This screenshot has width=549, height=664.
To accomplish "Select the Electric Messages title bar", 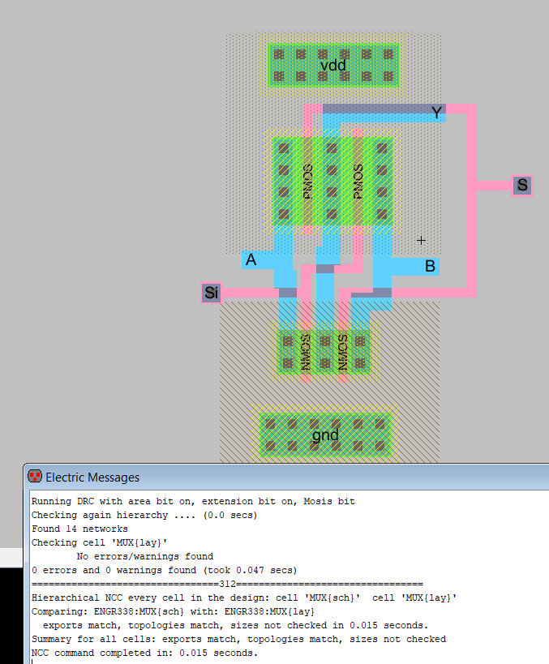I will pos(284,478).
